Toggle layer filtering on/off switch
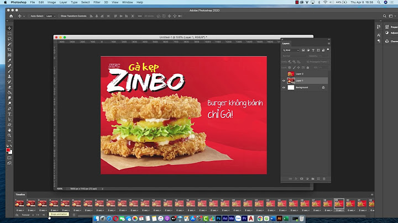Screen dimensions: 398x223 tap(328, 50)
